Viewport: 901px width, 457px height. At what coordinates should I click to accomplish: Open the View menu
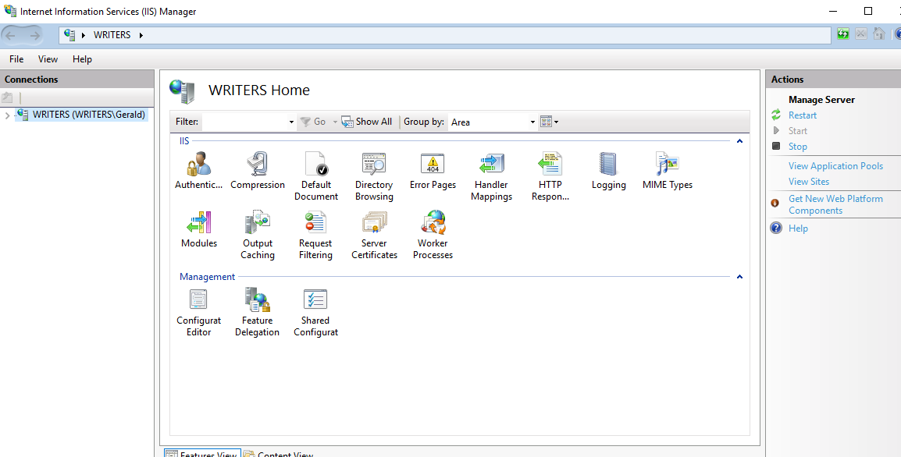48,59
